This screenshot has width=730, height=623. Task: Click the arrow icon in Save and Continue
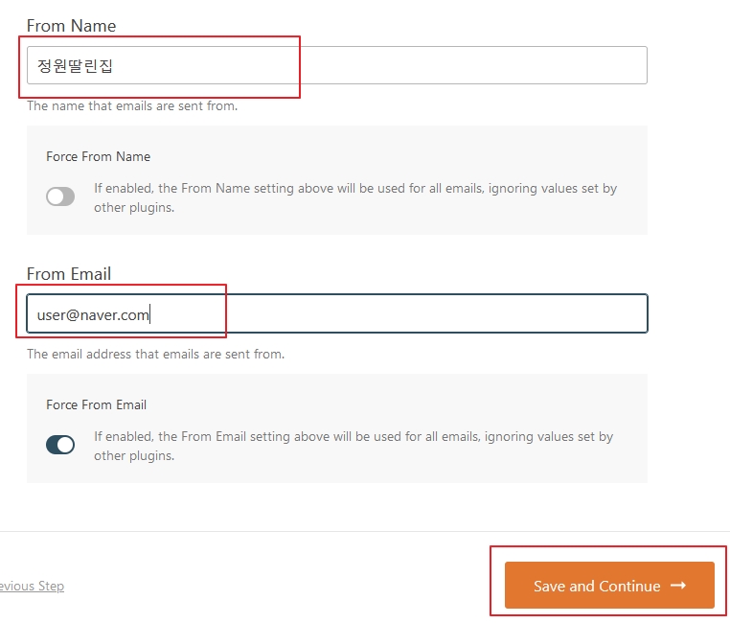click(678, 586)
